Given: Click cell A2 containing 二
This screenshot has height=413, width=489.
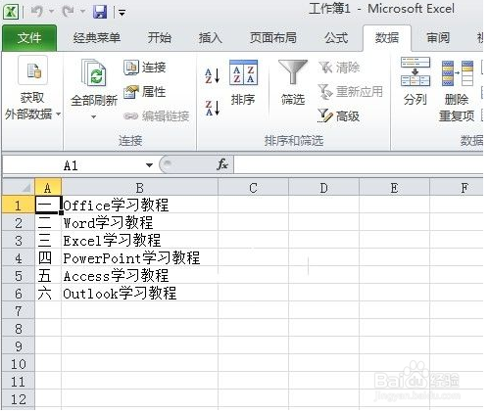Looking at the screenshot, I should pos(48,223).
